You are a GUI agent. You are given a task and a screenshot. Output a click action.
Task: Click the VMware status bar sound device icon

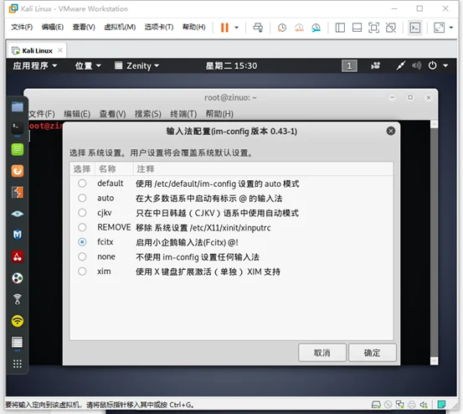(x=424, y=405)
